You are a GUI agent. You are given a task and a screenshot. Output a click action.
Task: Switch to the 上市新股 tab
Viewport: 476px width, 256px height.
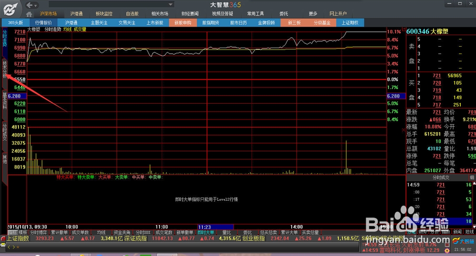coord(155,23)
